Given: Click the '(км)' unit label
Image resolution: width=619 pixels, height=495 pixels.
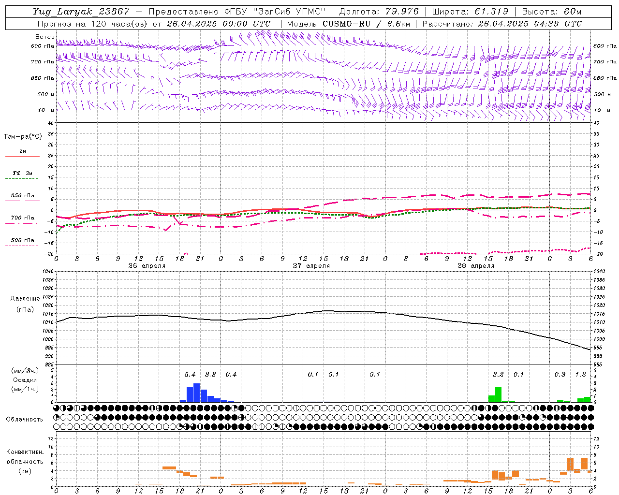Looking at the screenshot, I should pos(25,471).
